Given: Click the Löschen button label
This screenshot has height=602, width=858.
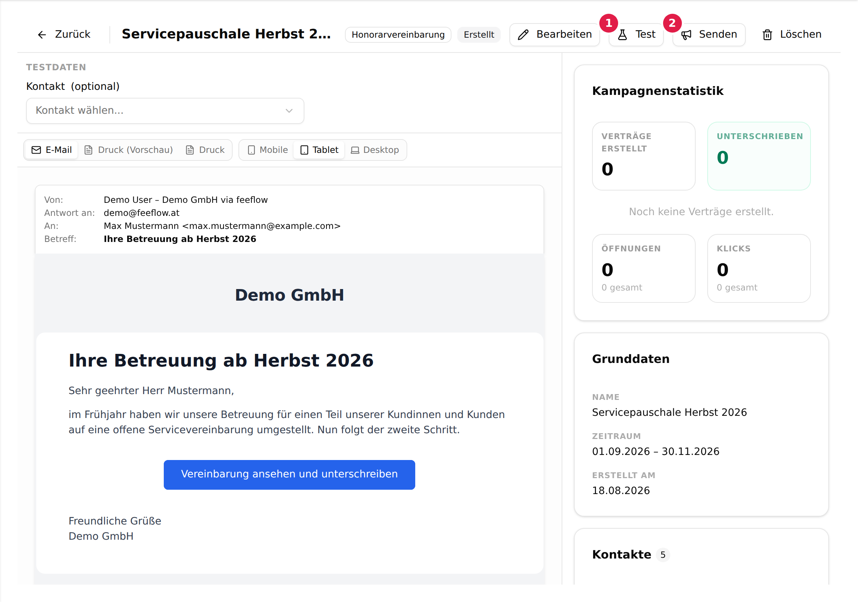Looking at the screenshot, I should [x=801, y=34].
